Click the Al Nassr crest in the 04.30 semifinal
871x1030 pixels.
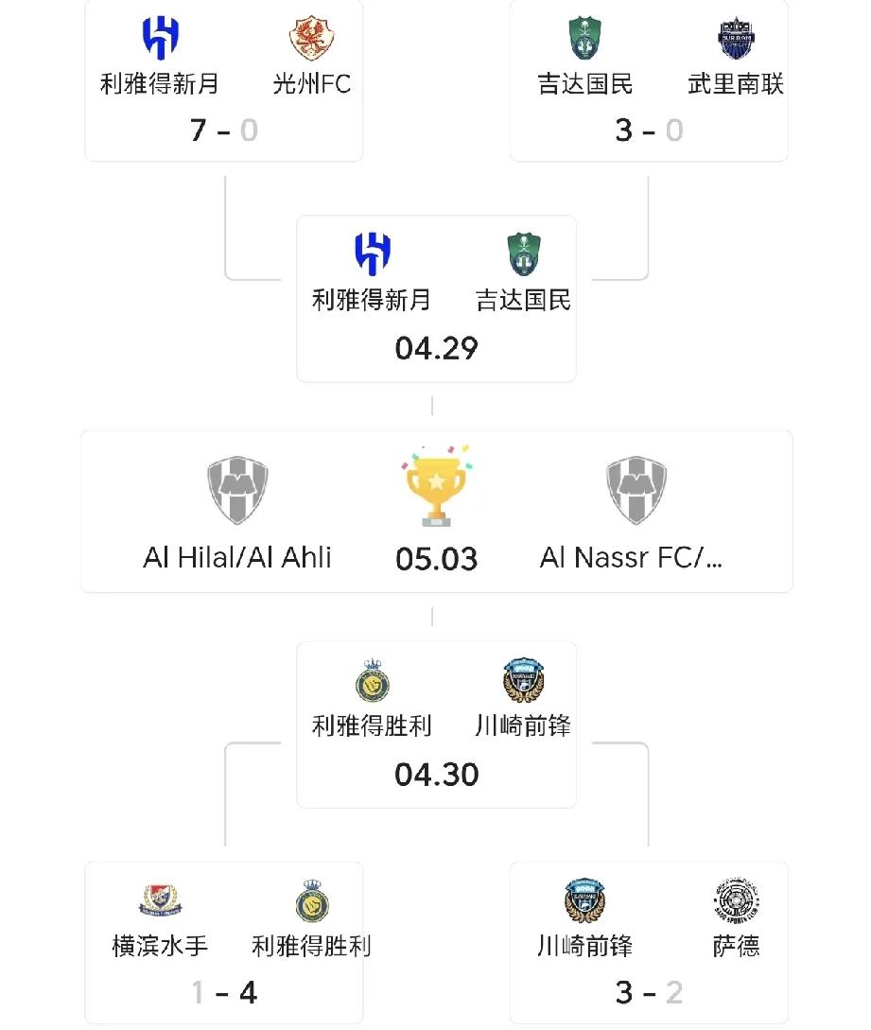pos(373,681)
